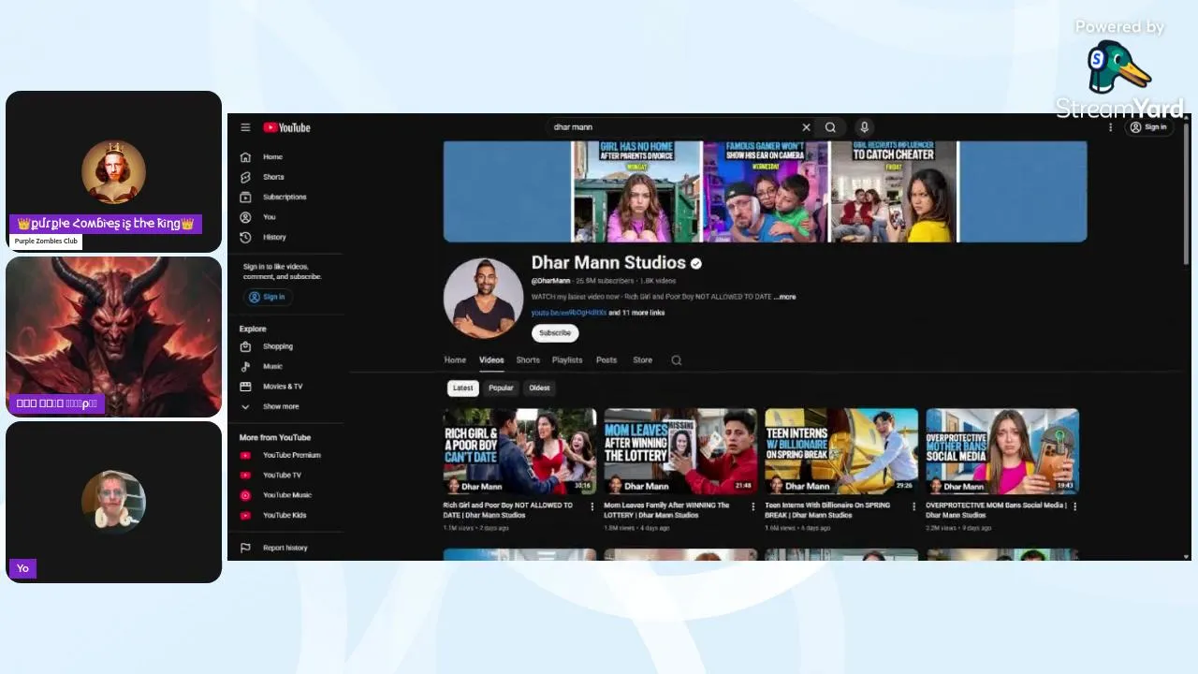Open the 'and 11 more links' list
This screenshot has height=674, width=1198.
[636, 313]
